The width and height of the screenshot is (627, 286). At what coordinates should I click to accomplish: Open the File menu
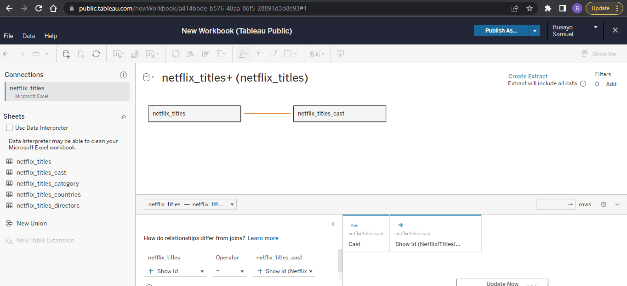[8, 36]
